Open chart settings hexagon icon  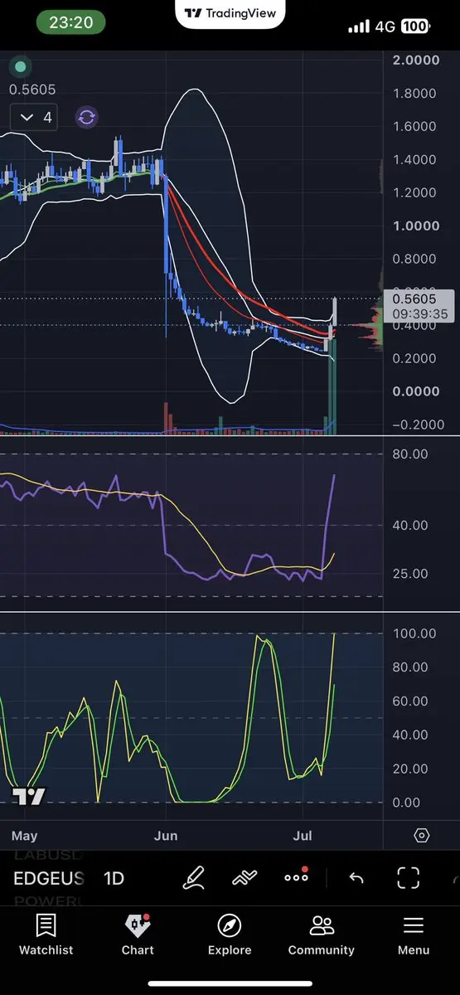tap(422, 835)
